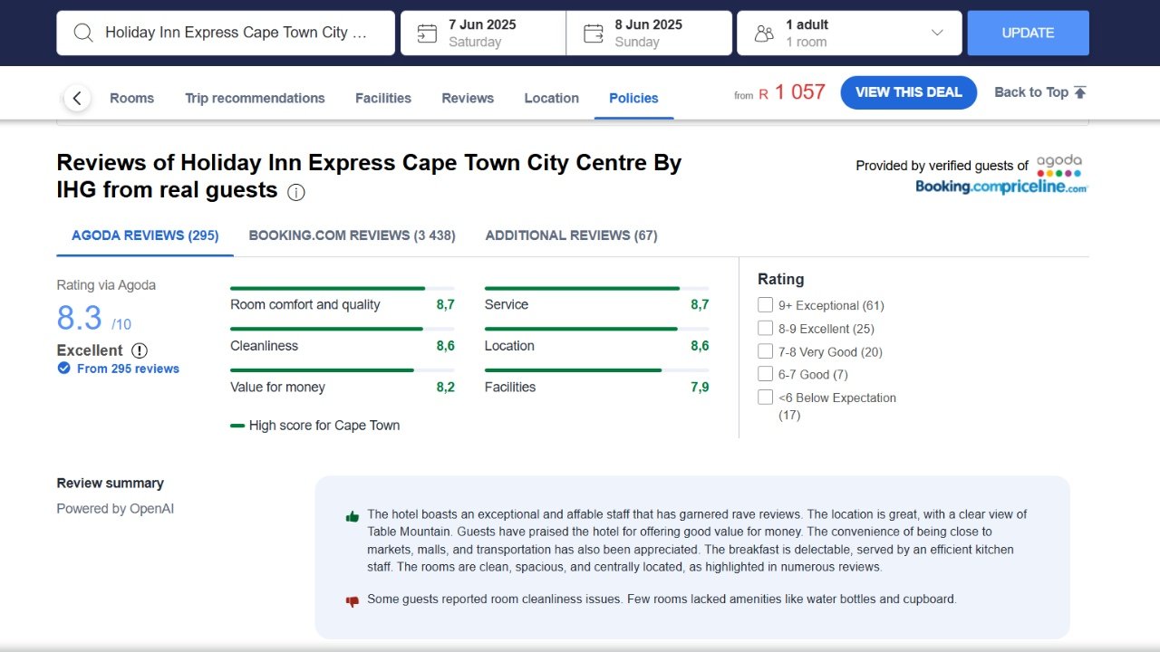
Task: Click the info icon beside reviews heading
Action: [296, 192]
